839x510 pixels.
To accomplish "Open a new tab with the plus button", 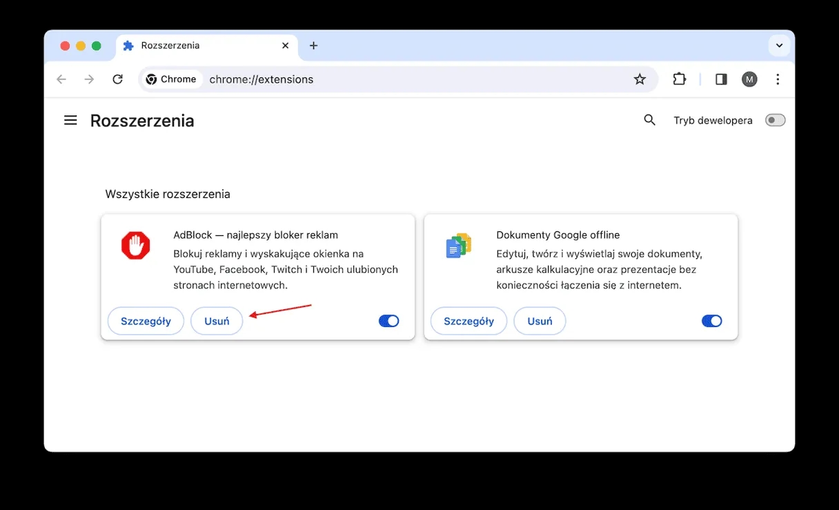I will pos(313,45).
